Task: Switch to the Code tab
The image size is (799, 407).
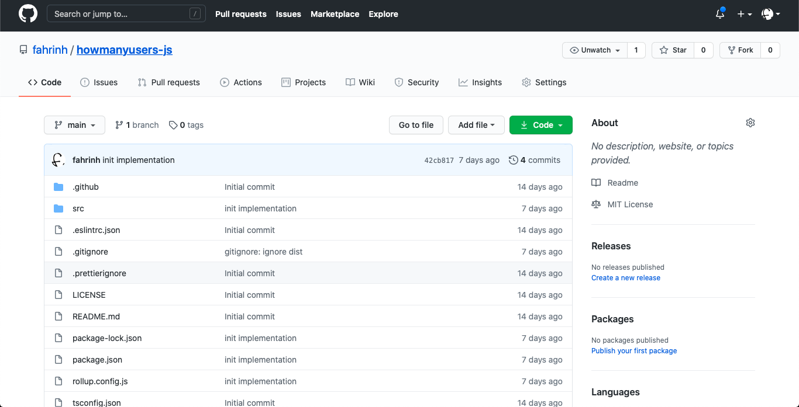Action: [x=45, y=82]
